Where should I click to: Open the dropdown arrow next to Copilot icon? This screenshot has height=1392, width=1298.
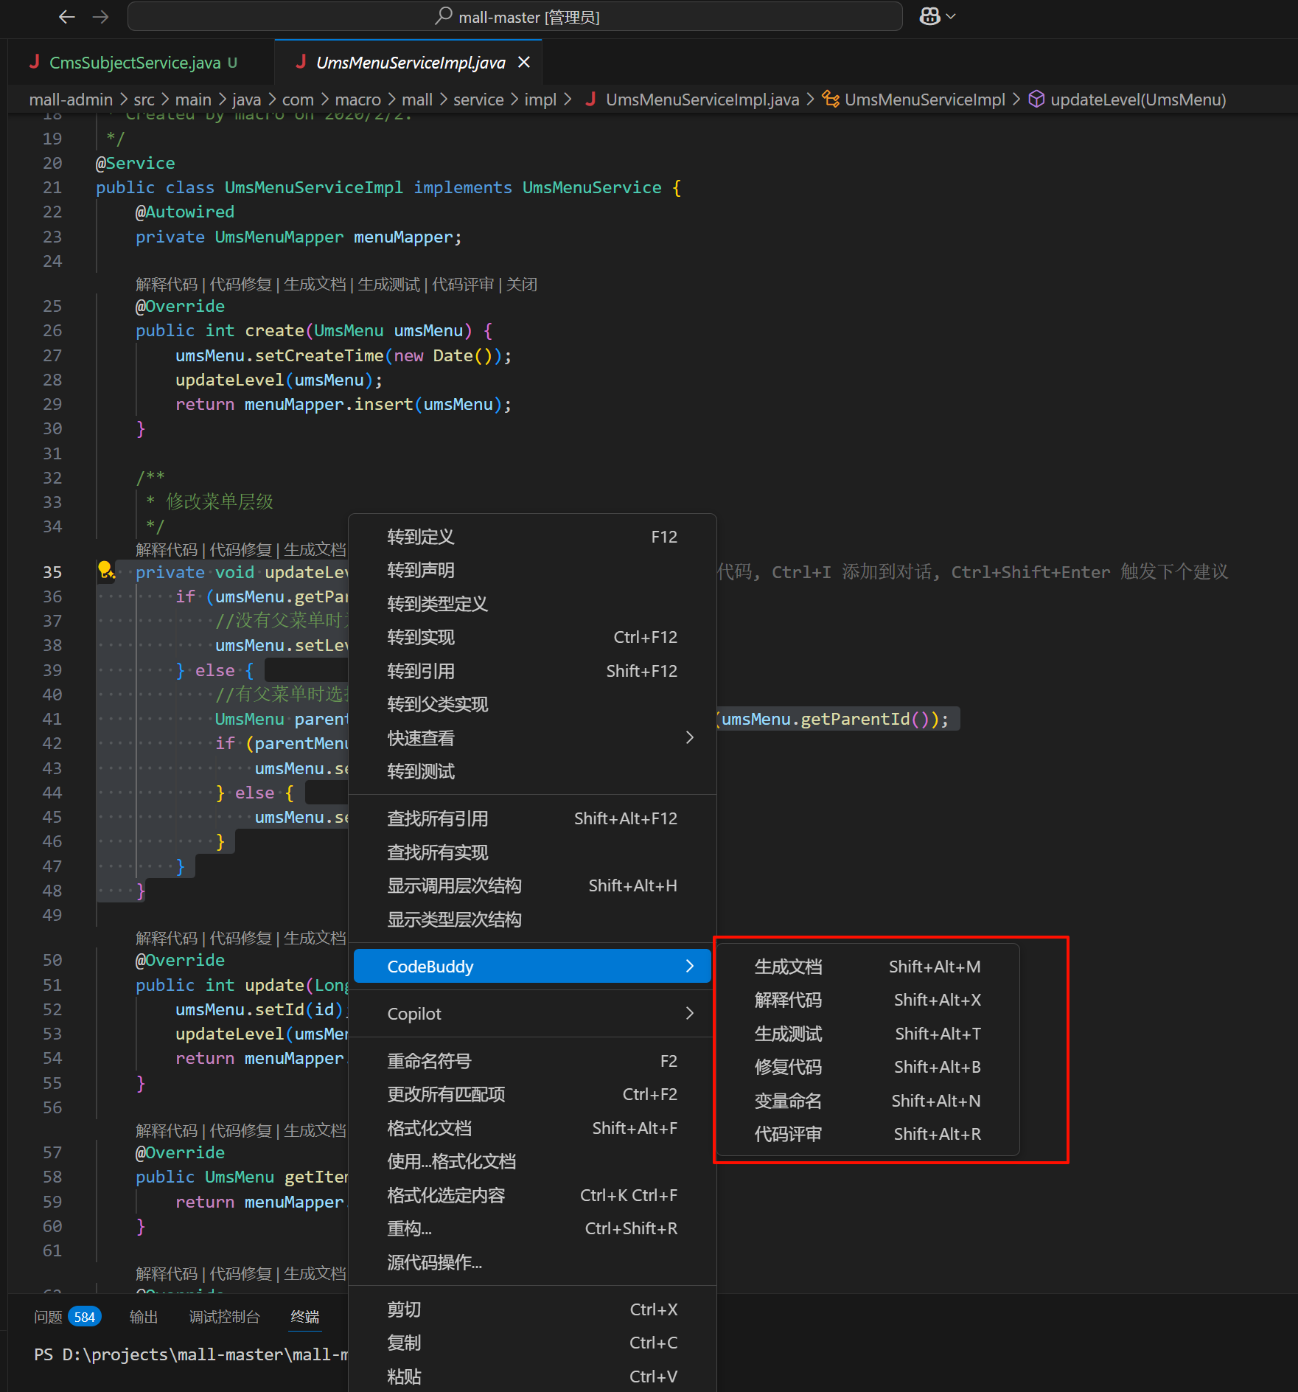pyautogui.click(x=951, y=16)
